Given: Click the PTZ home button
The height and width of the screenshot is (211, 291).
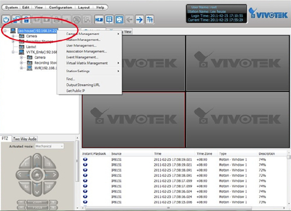Looking at the screenshot, I should pos(37,175).
